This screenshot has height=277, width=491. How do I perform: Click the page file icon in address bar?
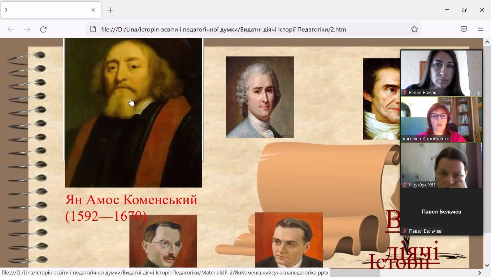[x=93, y=30]
